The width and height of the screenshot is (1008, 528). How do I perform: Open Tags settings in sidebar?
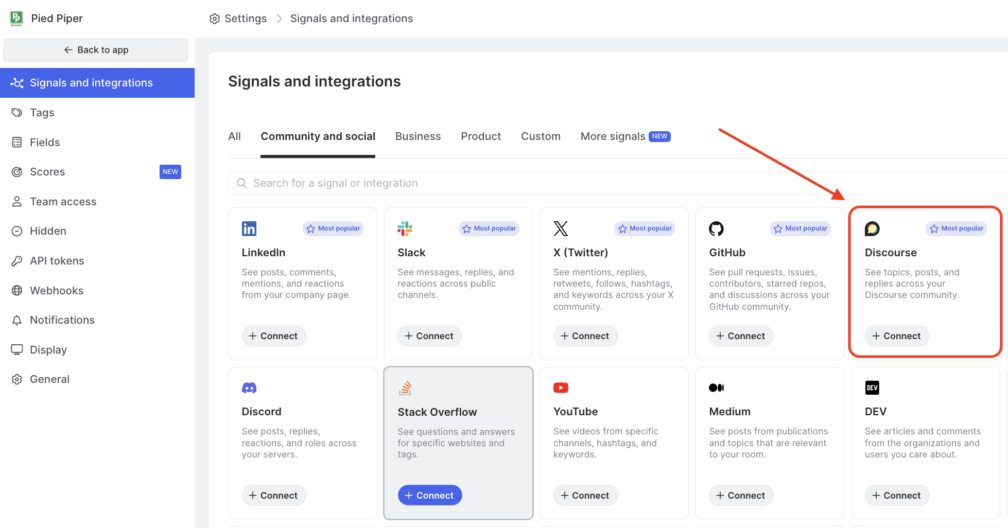pyautogui.click(x=97, y=113)
